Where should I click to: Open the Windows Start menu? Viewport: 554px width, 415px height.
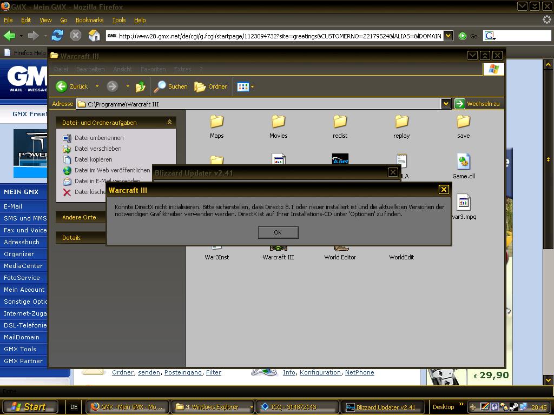coord(29,407)
